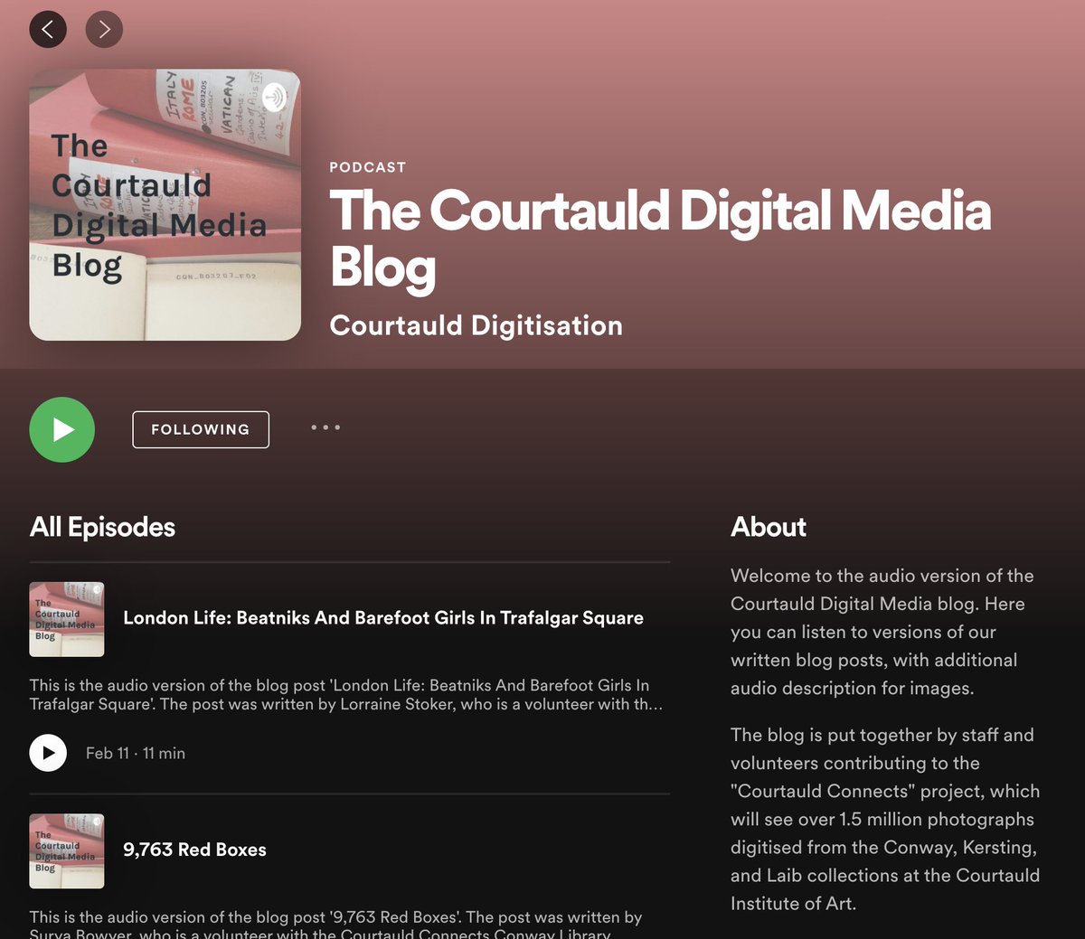Toggle the FOLLOWING button
Viewport: 1085px width, 939px height.
(x=201, y=429)
